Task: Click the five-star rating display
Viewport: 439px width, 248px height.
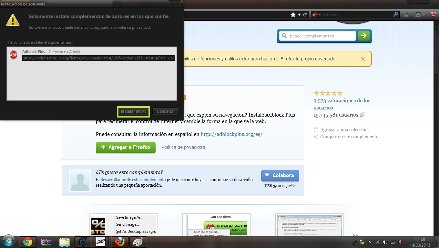Action: click(328, 93)
